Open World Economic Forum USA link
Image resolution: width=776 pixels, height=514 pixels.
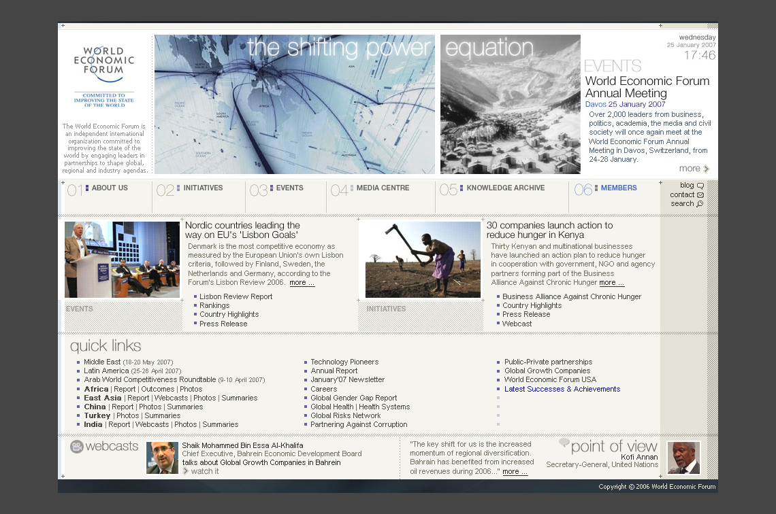[x=550, y=379]
